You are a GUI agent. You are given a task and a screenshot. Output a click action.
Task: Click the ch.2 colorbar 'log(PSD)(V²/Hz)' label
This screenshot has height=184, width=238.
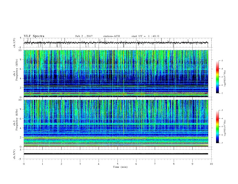225,128
